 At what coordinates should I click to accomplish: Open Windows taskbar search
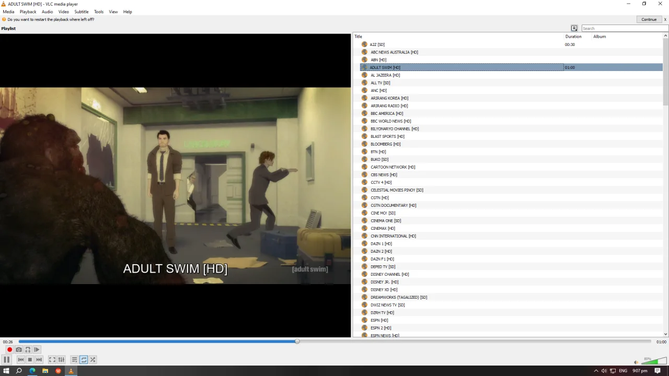(x=19, y=371)
